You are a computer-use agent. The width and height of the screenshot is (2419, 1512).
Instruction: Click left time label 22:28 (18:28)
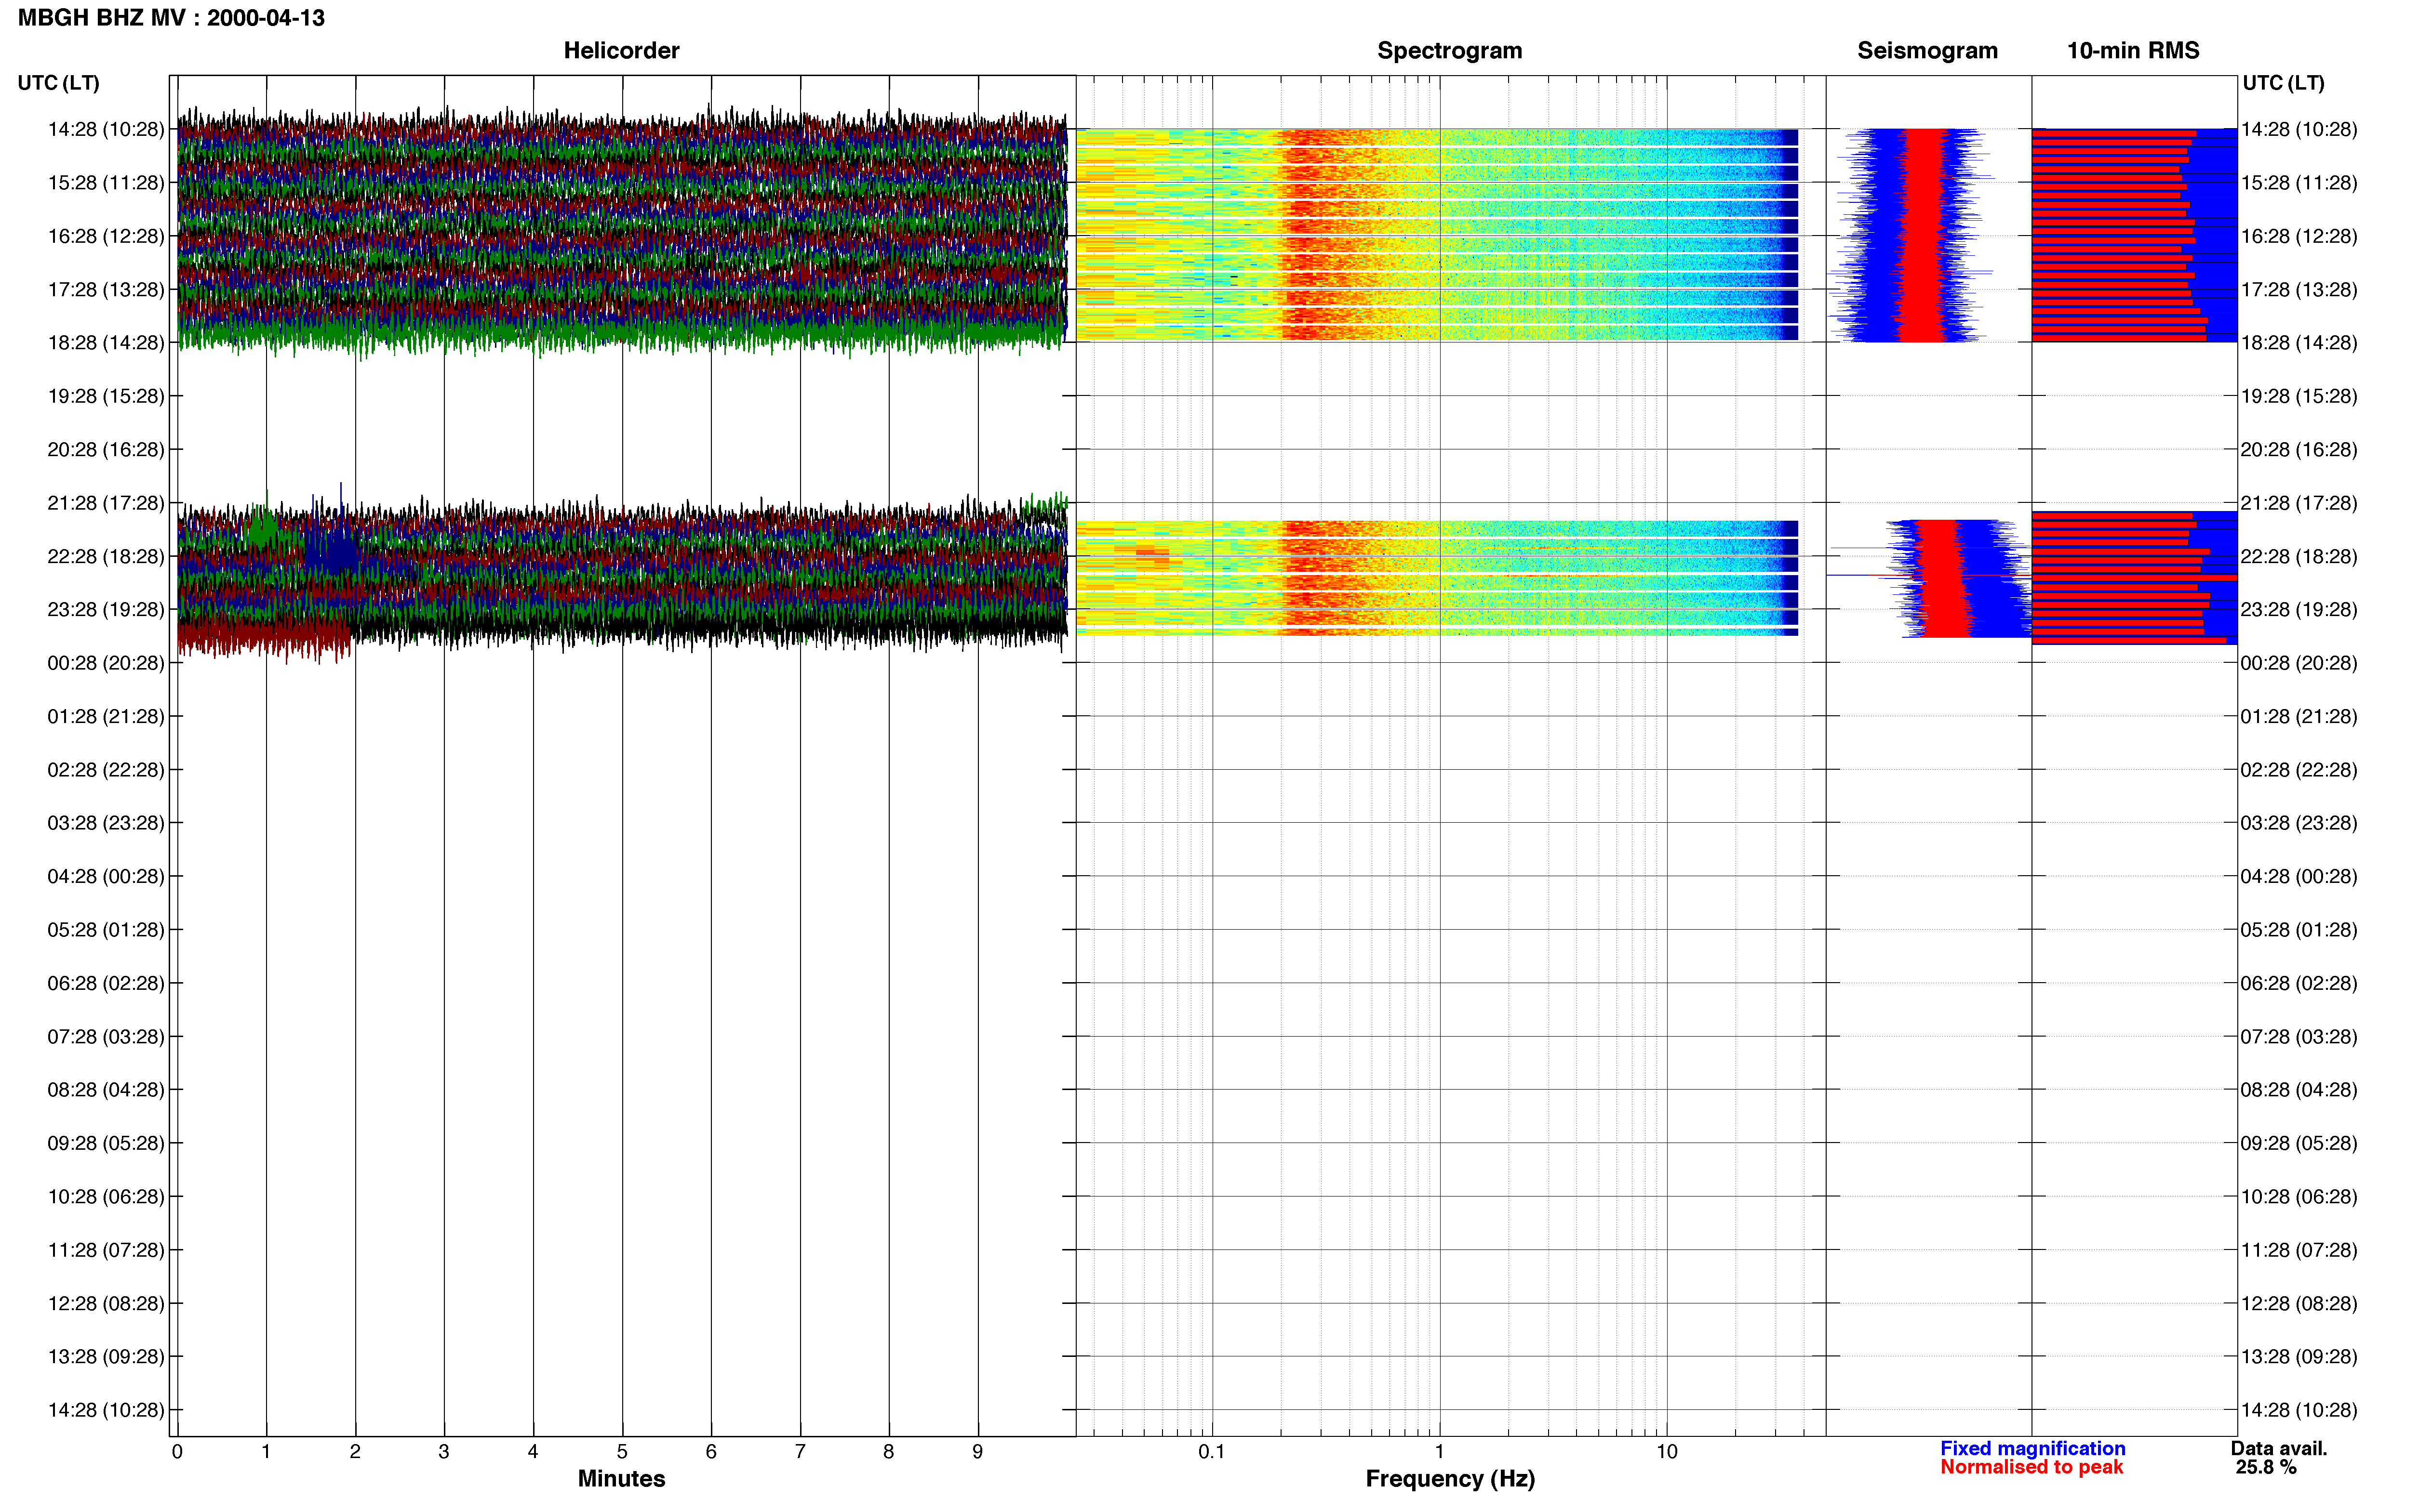[x=106, y=556]
